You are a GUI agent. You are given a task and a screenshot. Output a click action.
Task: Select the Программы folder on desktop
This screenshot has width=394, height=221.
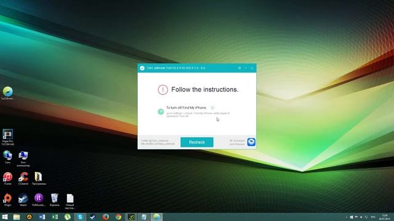[x=39, y=179]
